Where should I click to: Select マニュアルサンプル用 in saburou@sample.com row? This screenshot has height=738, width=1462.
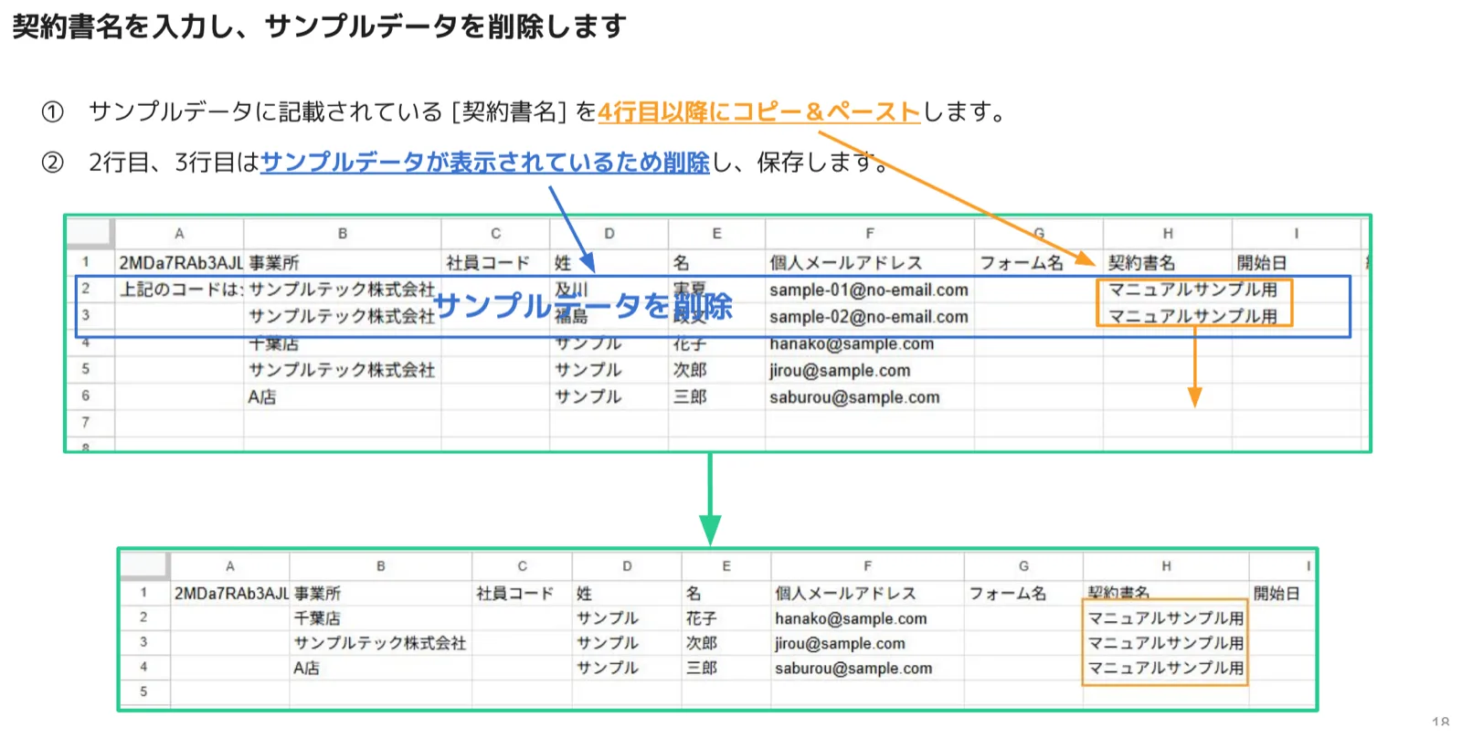pyautogui.click(x=1165, y=668)
